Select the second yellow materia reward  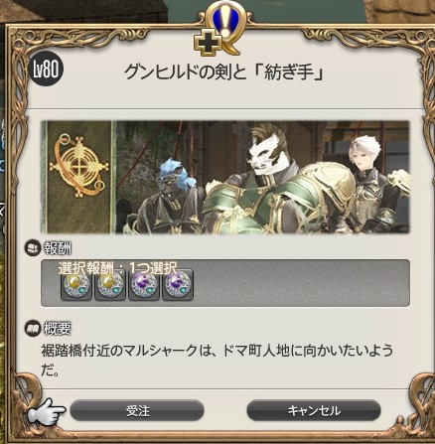pos(110,284)
